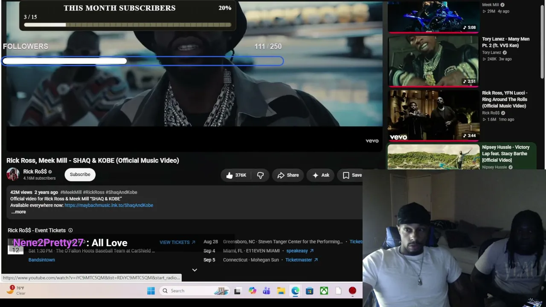This screenshot has height=307, width=546.
Task: Click 'Tory Lanez - Many Men Pt. 2' title
Action: 505,42
